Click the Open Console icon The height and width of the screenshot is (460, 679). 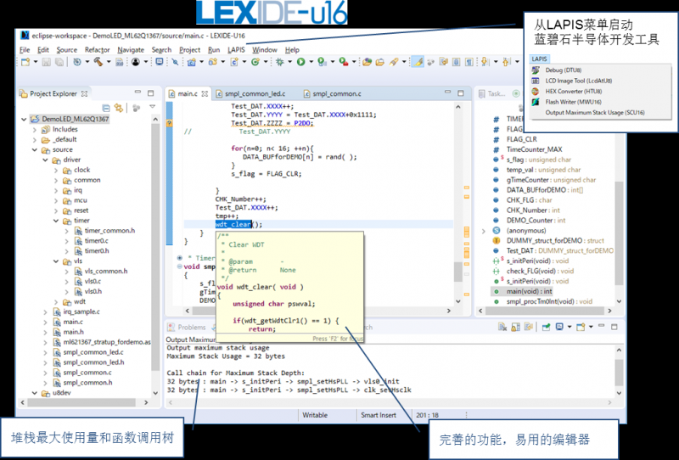[581, 327]
